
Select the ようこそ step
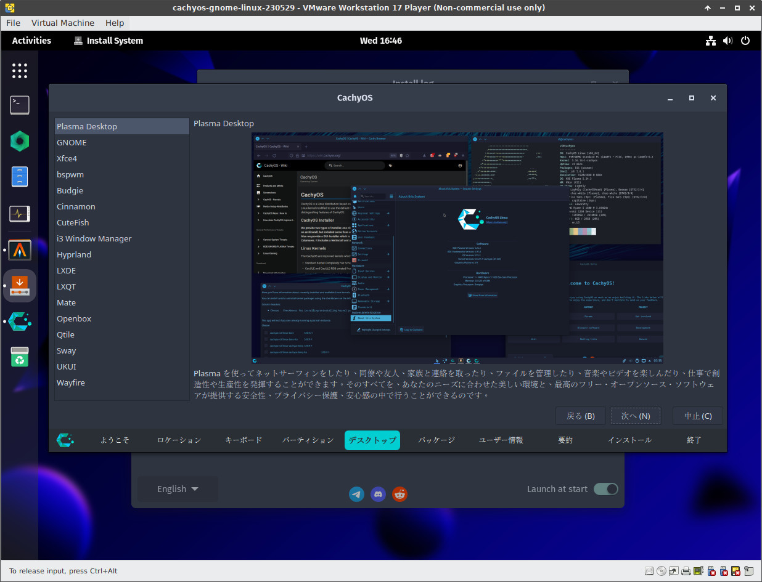[115, 440]
